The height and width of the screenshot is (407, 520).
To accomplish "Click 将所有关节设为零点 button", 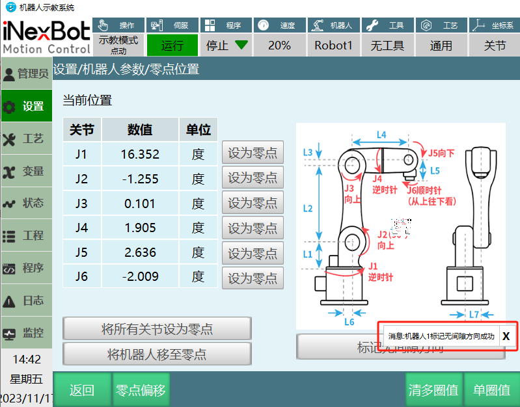I will (x=157, y=329).
